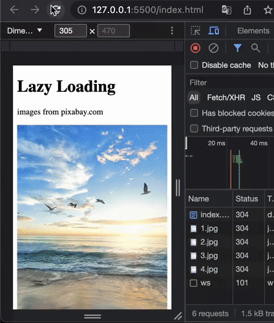Check Has blocked cookies option

pos(194,113)
